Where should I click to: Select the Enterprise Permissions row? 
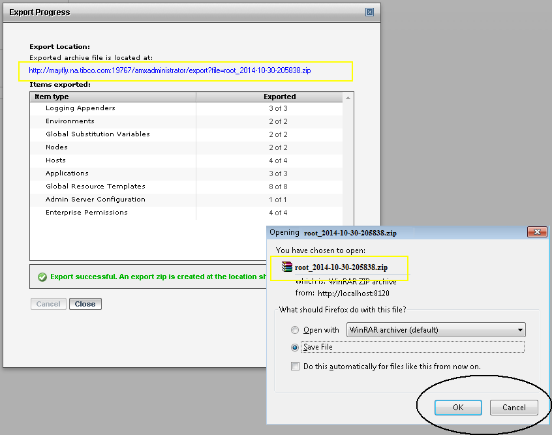[x=186, y=213]
